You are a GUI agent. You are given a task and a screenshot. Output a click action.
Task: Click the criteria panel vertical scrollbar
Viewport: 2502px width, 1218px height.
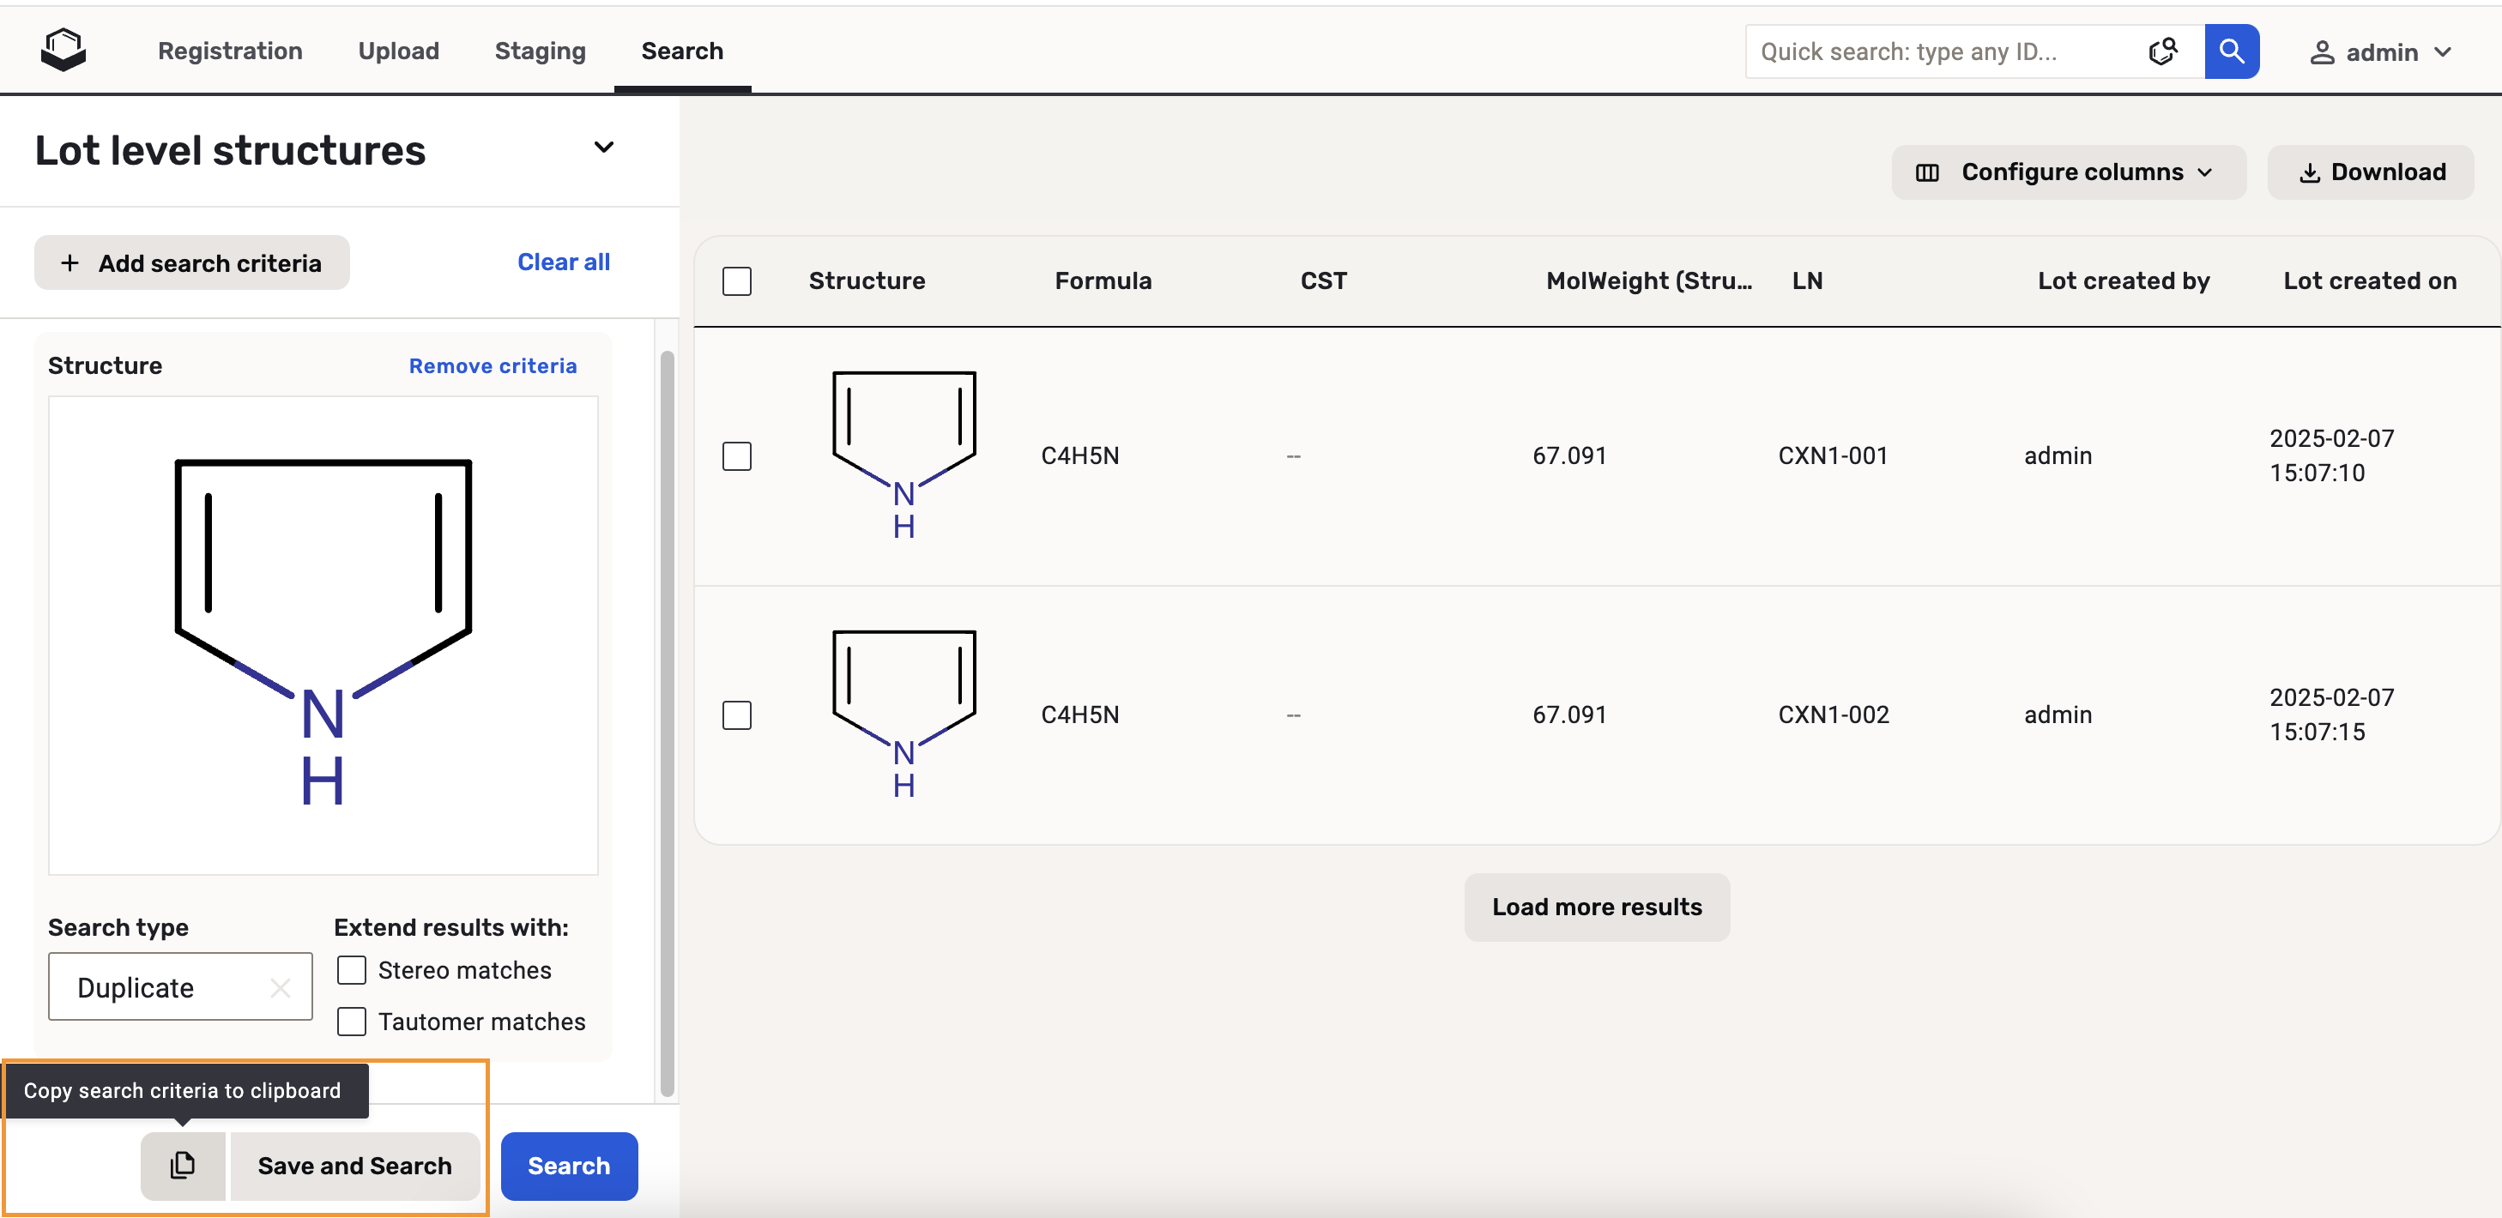[667, 722]
